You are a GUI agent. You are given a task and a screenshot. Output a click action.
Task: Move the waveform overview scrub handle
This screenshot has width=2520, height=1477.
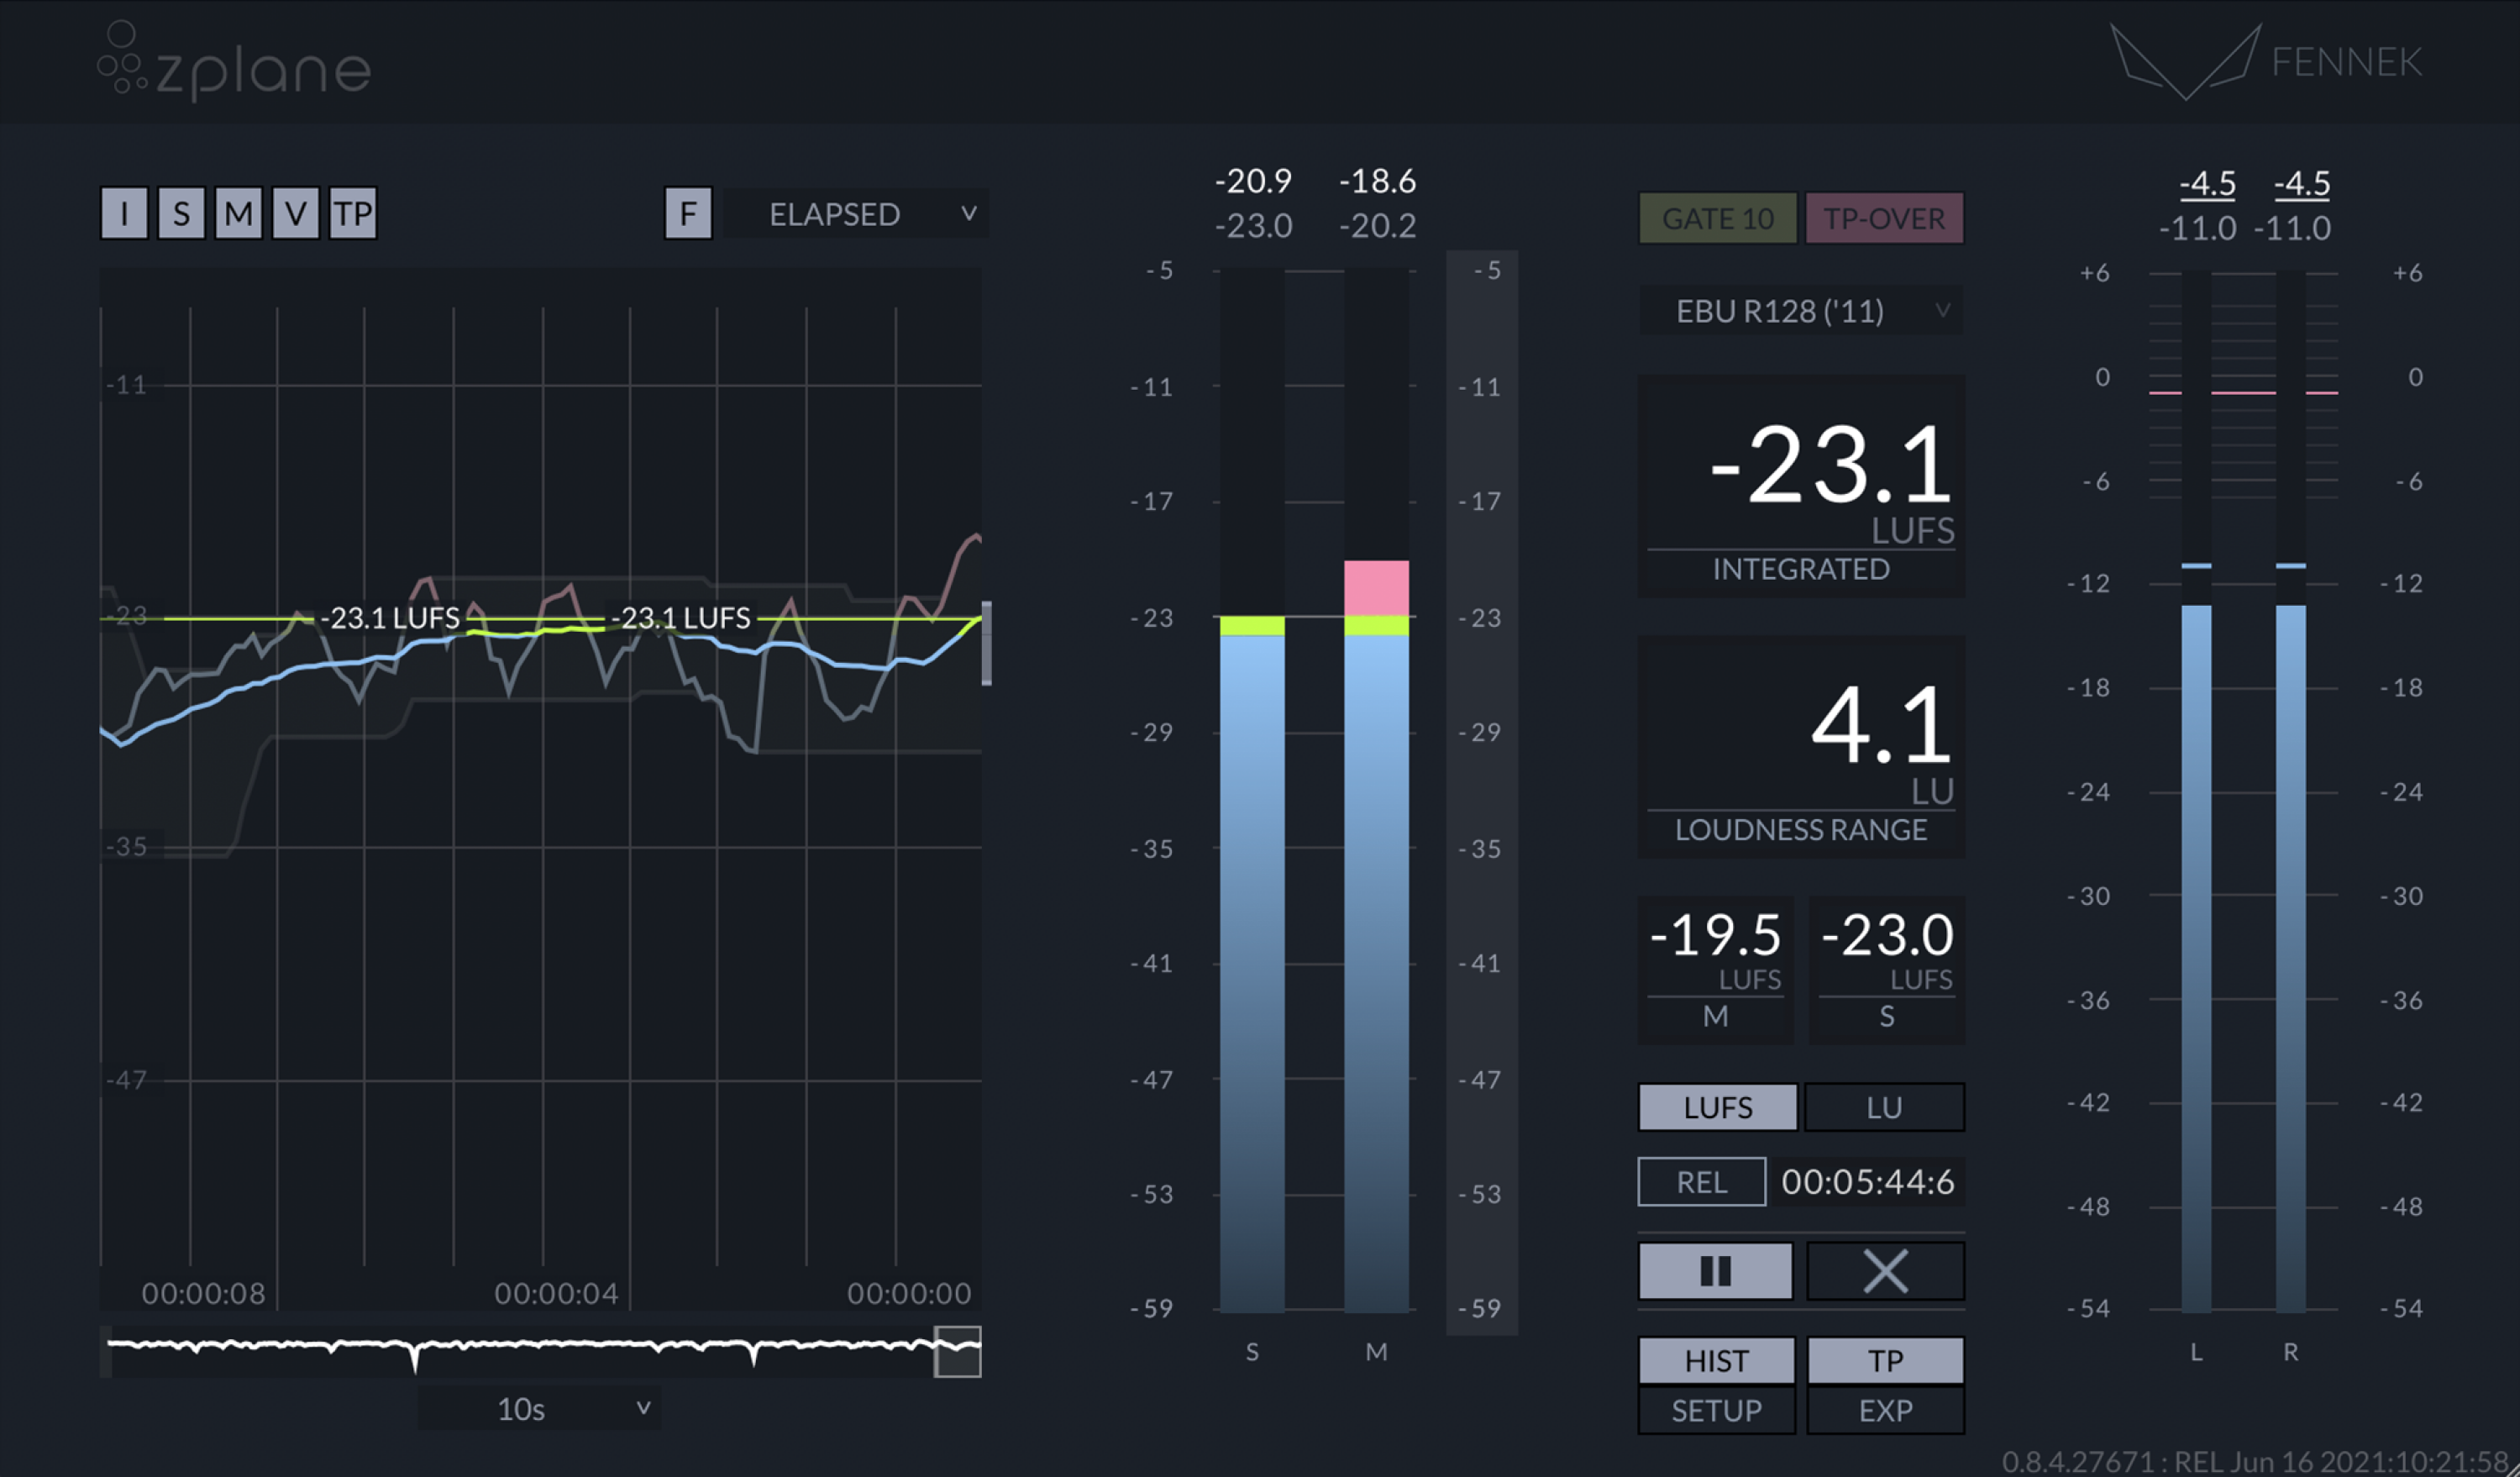[957, 1352]
